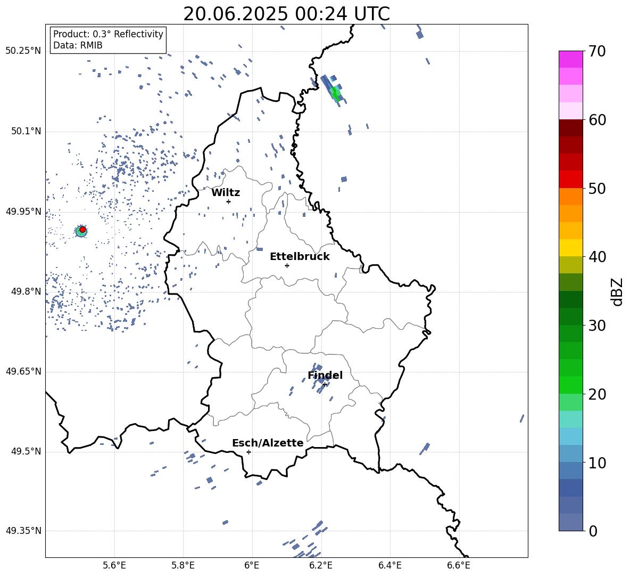Click the colorbar tick label 60
The image size is (630, 576).
coord(598,120)
